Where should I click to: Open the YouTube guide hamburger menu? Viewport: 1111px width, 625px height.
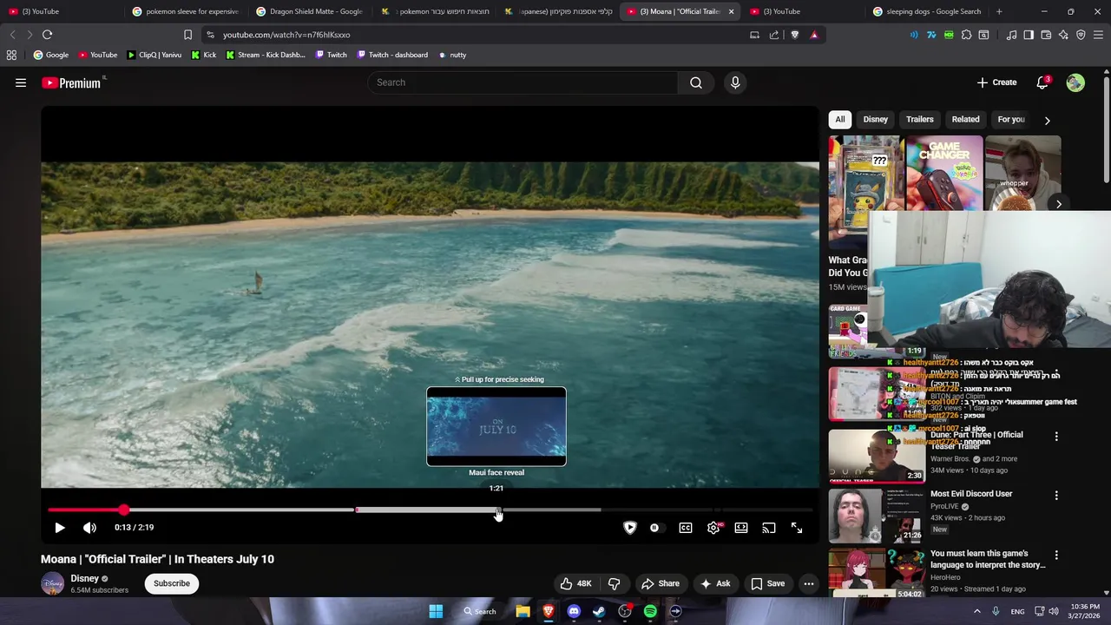[21, 82]
